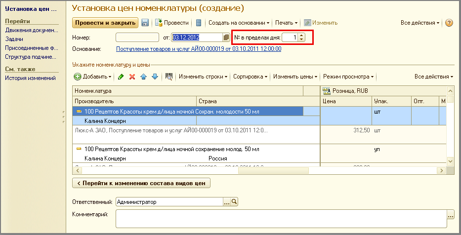
Task: Click the Номенклатура column header
Action: click(x=188, y=91)
